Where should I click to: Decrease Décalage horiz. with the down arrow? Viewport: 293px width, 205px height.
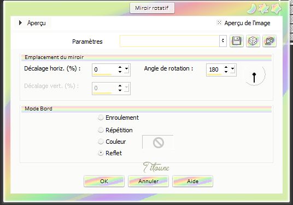[120, 72]
